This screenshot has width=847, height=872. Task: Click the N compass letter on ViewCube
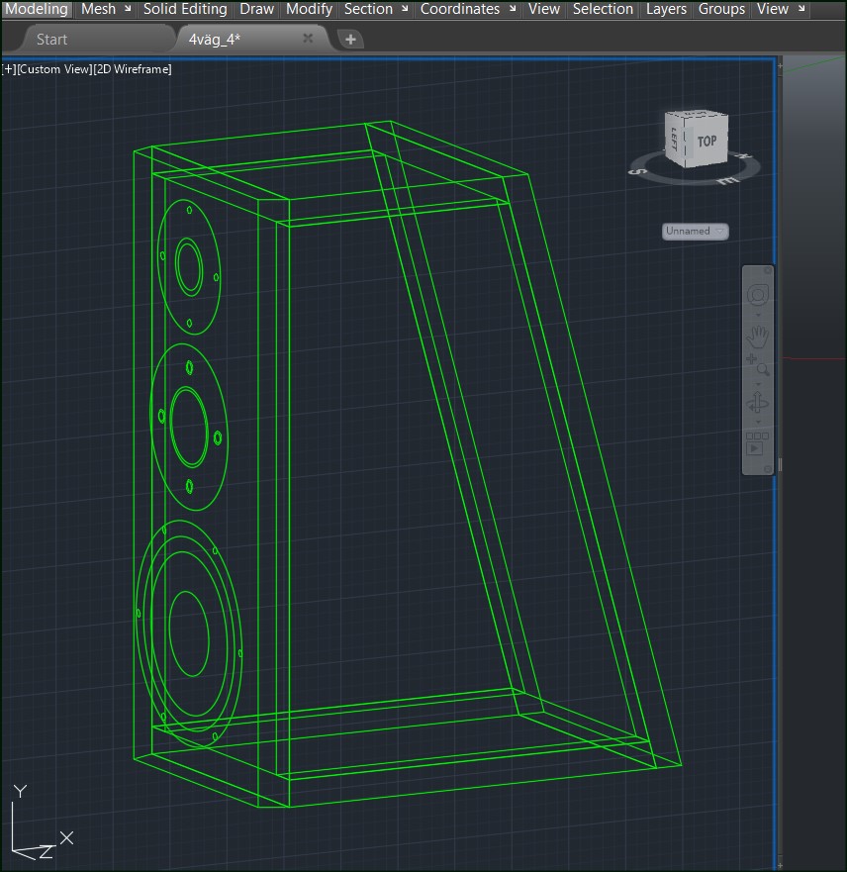coord(742,156)
